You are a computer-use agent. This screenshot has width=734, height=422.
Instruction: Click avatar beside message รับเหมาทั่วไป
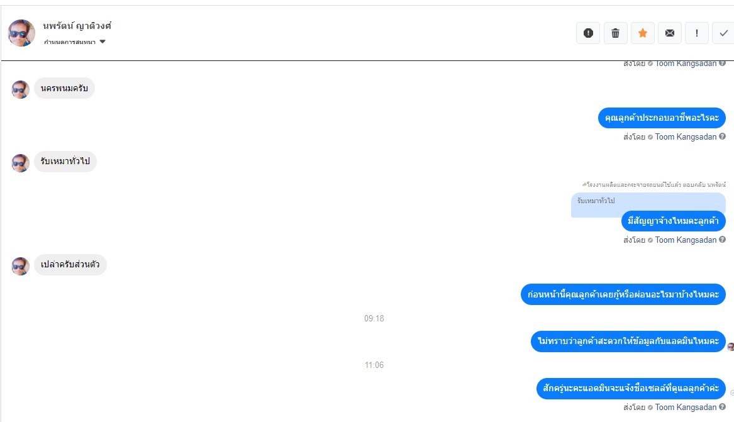click(20, 163)
